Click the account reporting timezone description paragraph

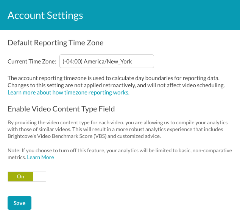(116, 82)
